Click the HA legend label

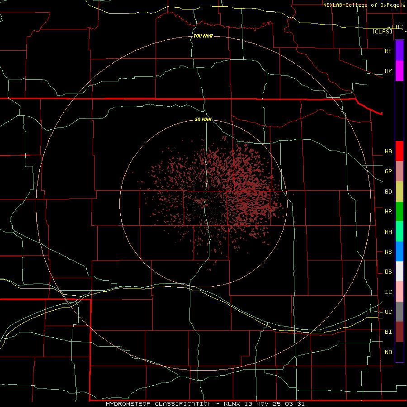[x=388, y=151]
